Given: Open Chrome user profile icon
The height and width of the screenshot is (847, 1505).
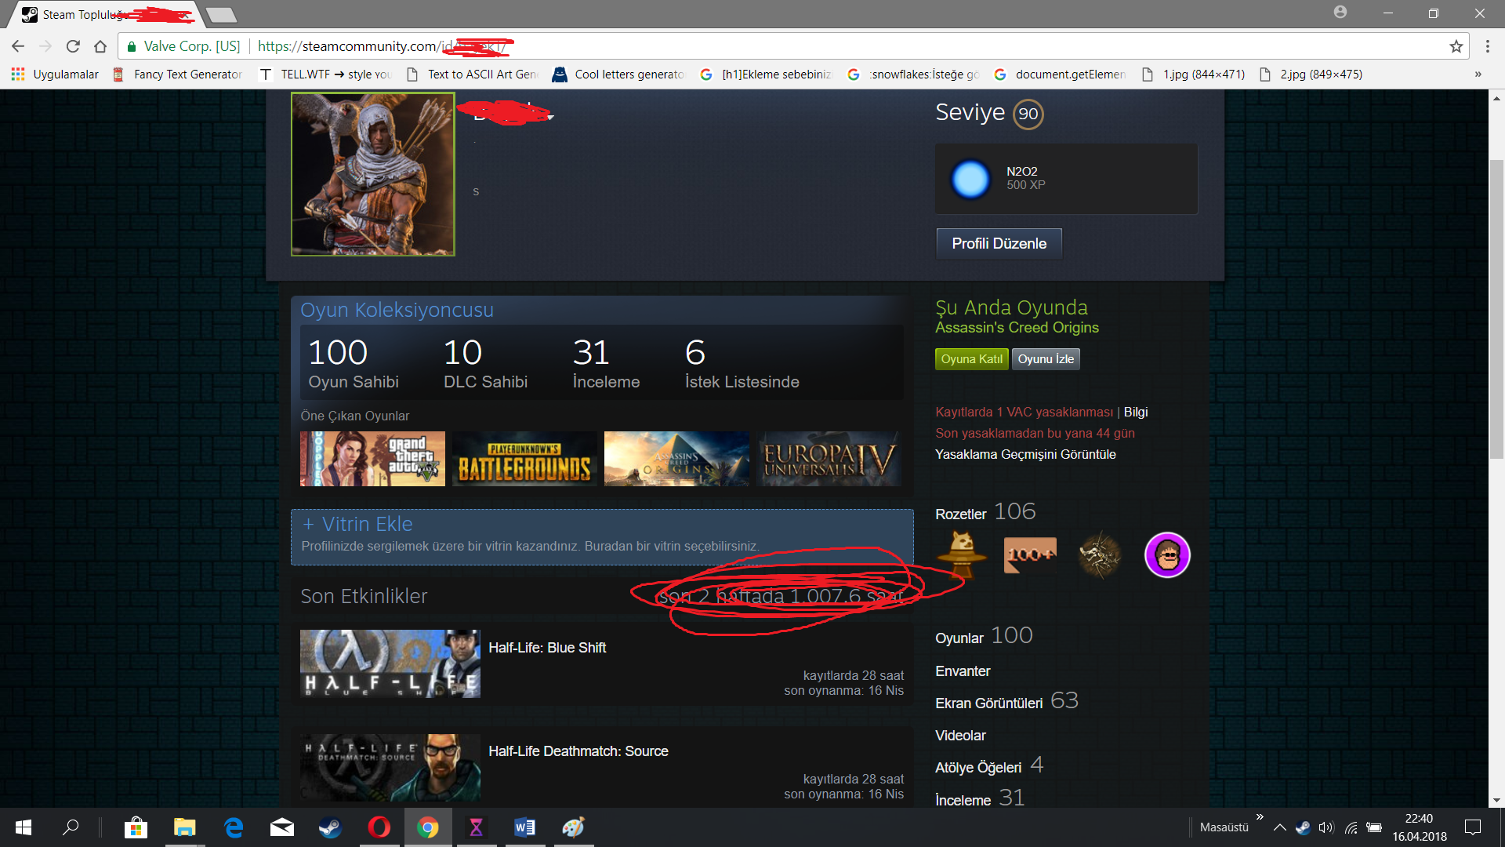Looking at the screenshot, I should coord(1340,13).
